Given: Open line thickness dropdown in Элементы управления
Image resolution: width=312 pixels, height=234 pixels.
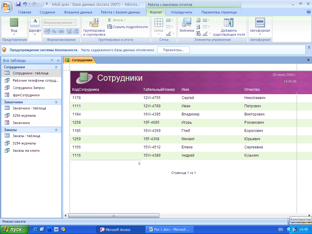Looking at the screenshot, I should 206,20.
